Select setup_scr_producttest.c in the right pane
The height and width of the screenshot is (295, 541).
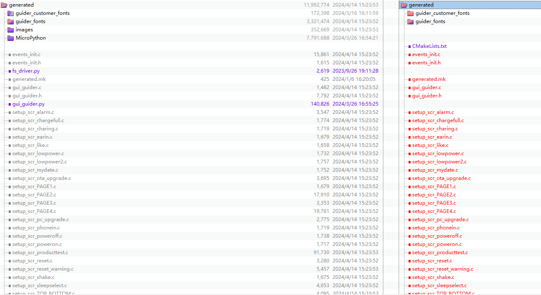pyautogui.click(x=440, y=253)
